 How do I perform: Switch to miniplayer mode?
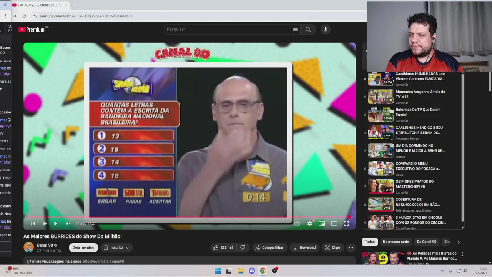click(x=322, y=224)
